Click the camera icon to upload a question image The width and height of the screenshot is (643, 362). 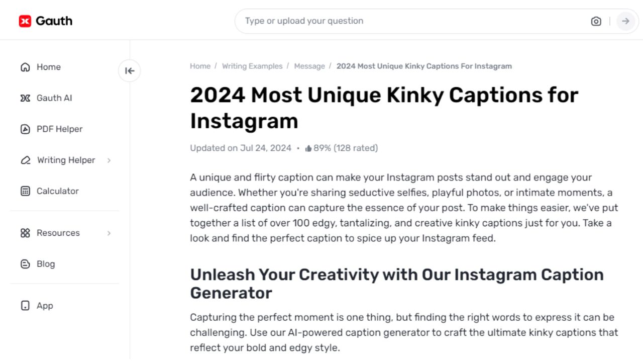(596, 21)
